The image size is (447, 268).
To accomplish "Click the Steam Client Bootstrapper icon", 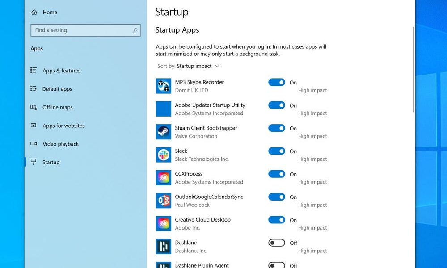I will tap(164, 132).
